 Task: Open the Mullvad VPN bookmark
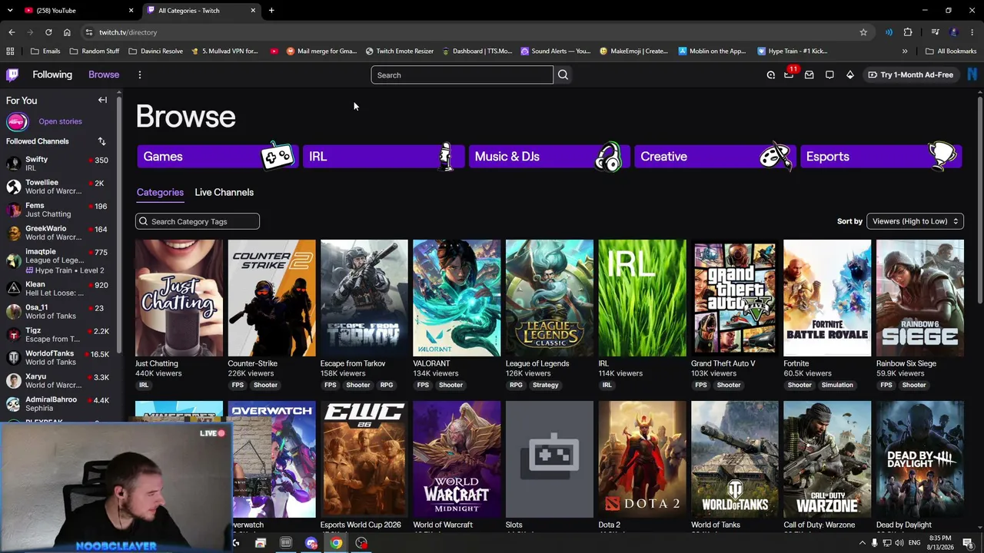pos(224,51)
